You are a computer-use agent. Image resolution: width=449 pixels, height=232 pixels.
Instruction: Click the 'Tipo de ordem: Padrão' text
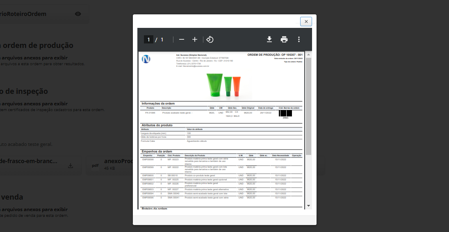(293, 61)
